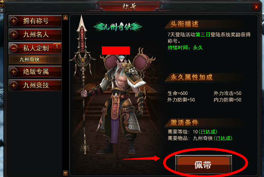The width and height of the screenshot is (264, 177).
Task: Open the 拥有称号 tab label
Action: [36, 21]
